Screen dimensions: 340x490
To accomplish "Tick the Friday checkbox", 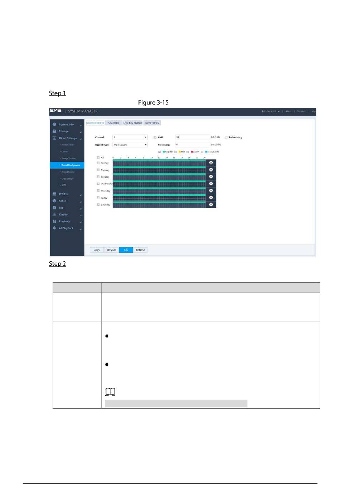I will pyautogui.click(x=98, y=198).
